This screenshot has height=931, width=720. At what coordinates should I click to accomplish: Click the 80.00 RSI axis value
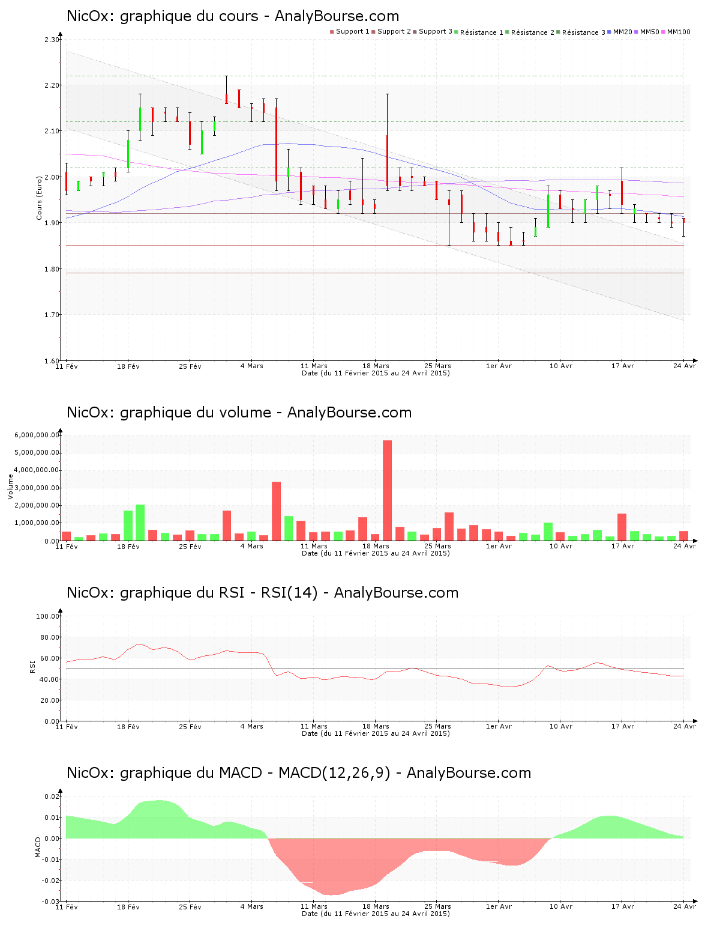click(x=50, y=637)
